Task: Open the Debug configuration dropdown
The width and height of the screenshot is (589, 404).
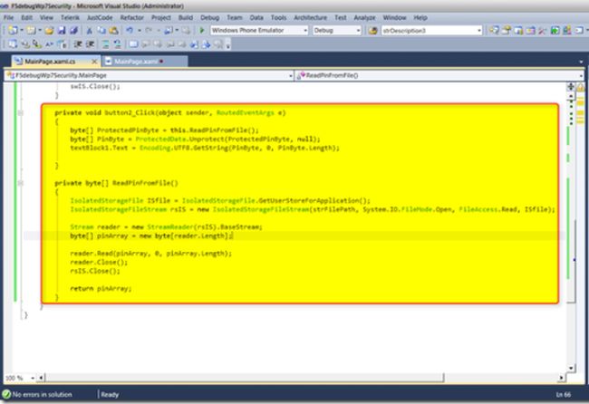Action: 357,31
